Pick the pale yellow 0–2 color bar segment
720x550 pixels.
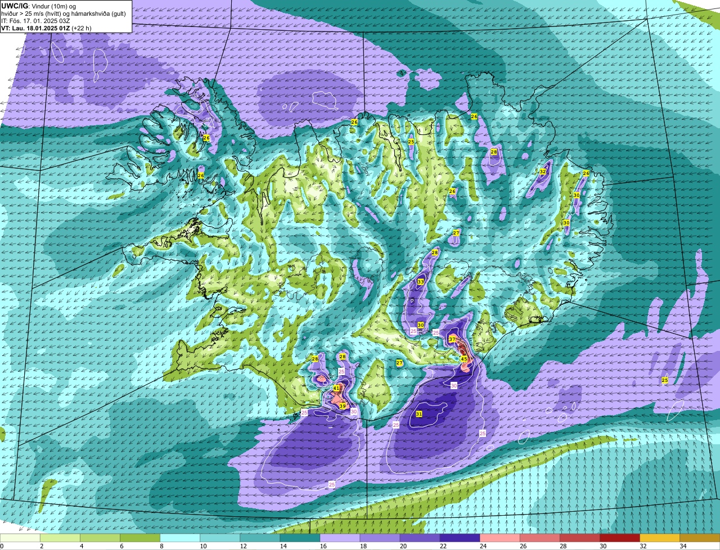(x=20, y=538)
